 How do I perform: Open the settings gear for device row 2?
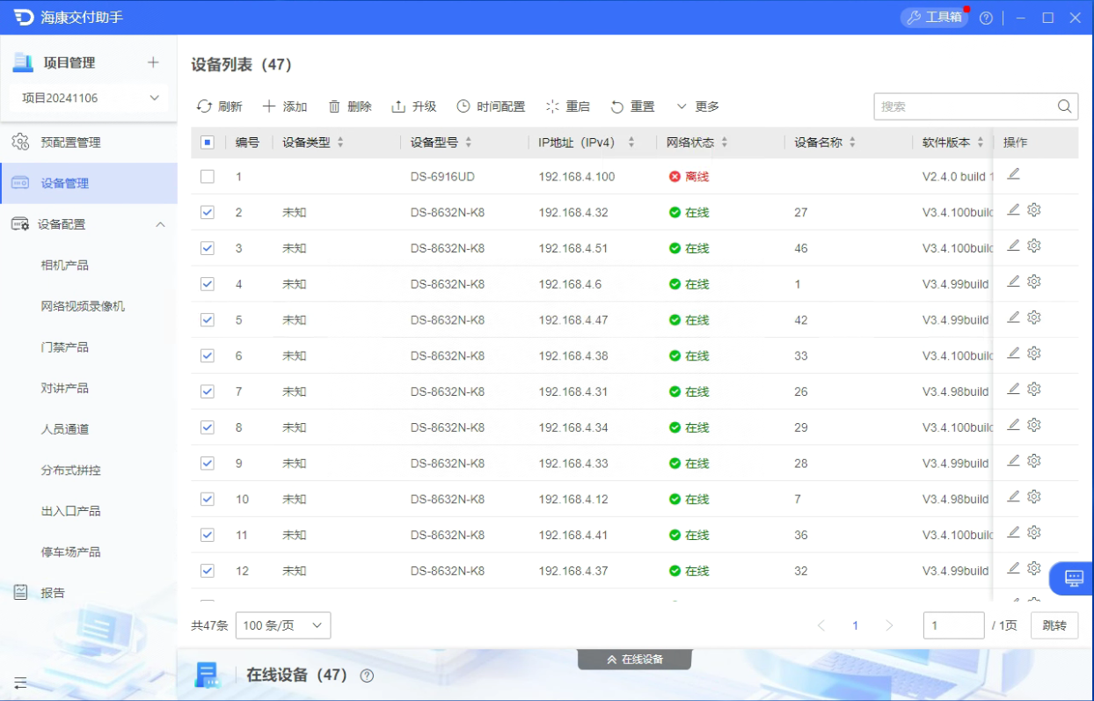(x=1034, y=210)
